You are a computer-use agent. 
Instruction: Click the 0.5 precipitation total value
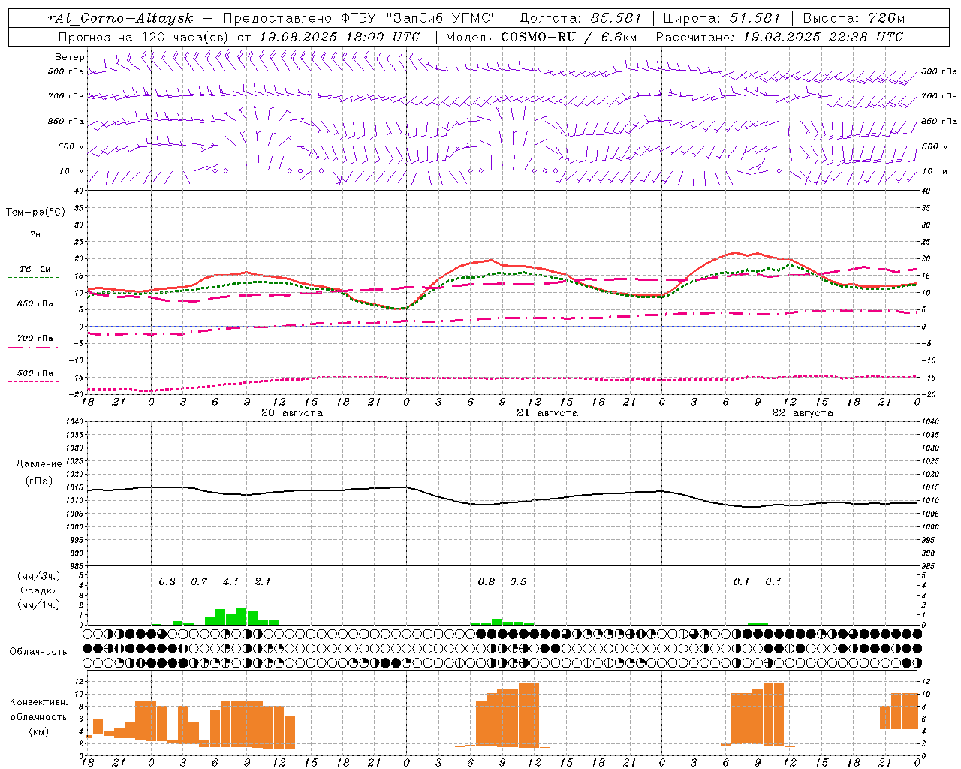[x=518, y=581]
